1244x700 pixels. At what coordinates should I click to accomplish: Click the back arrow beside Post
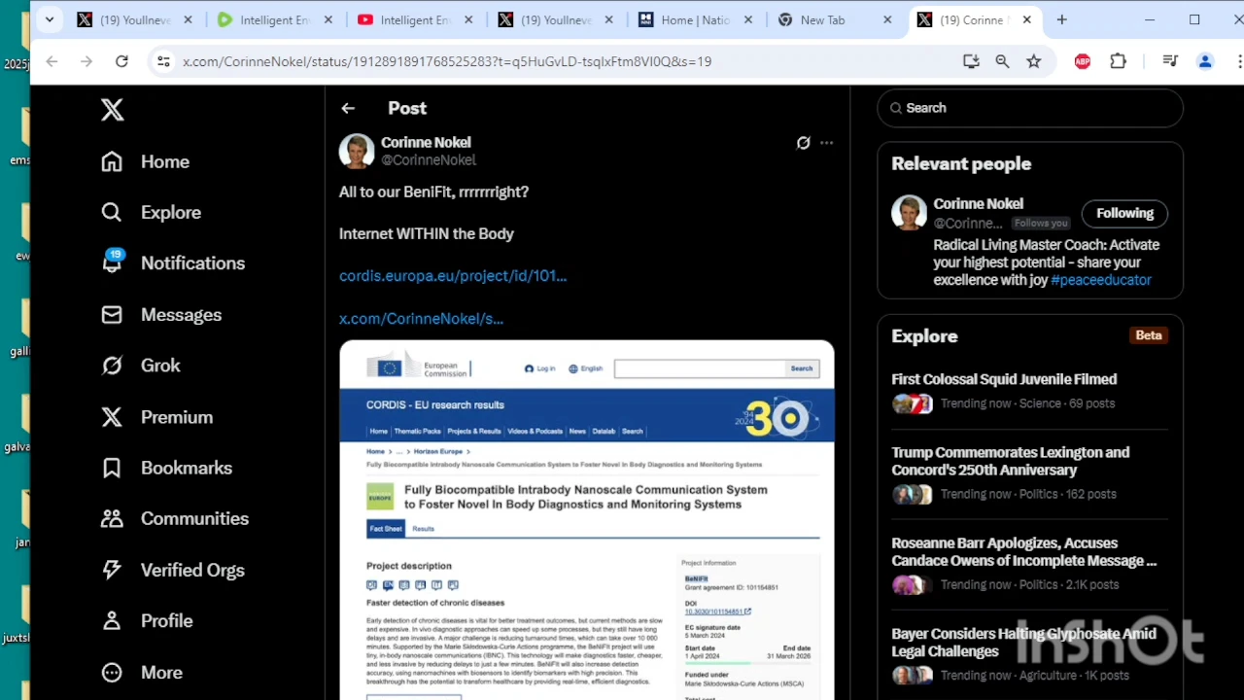[348, 108]
